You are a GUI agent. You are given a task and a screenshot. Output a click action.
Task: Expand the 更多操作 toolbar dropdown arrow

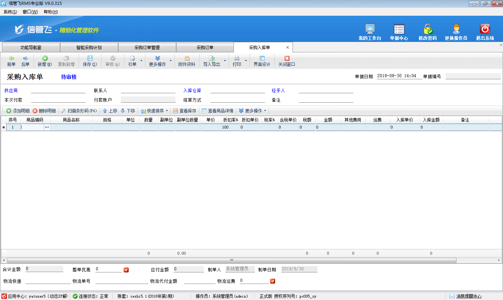coord(171,61)
